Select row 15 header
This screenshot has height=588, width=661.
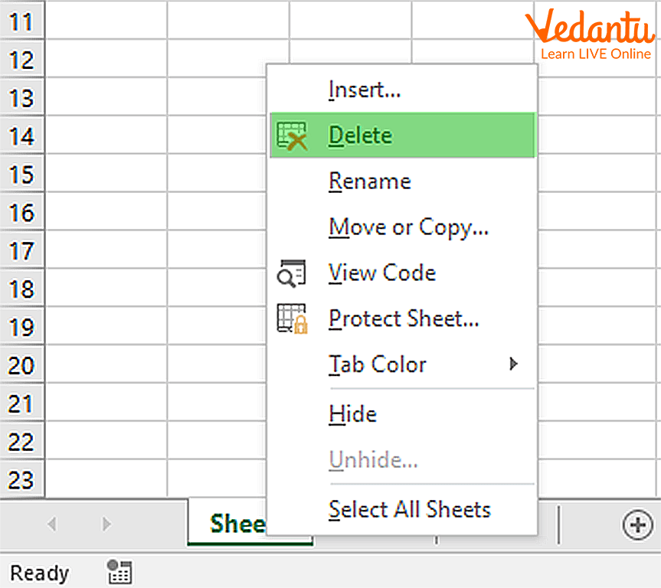tap(22, 175)
